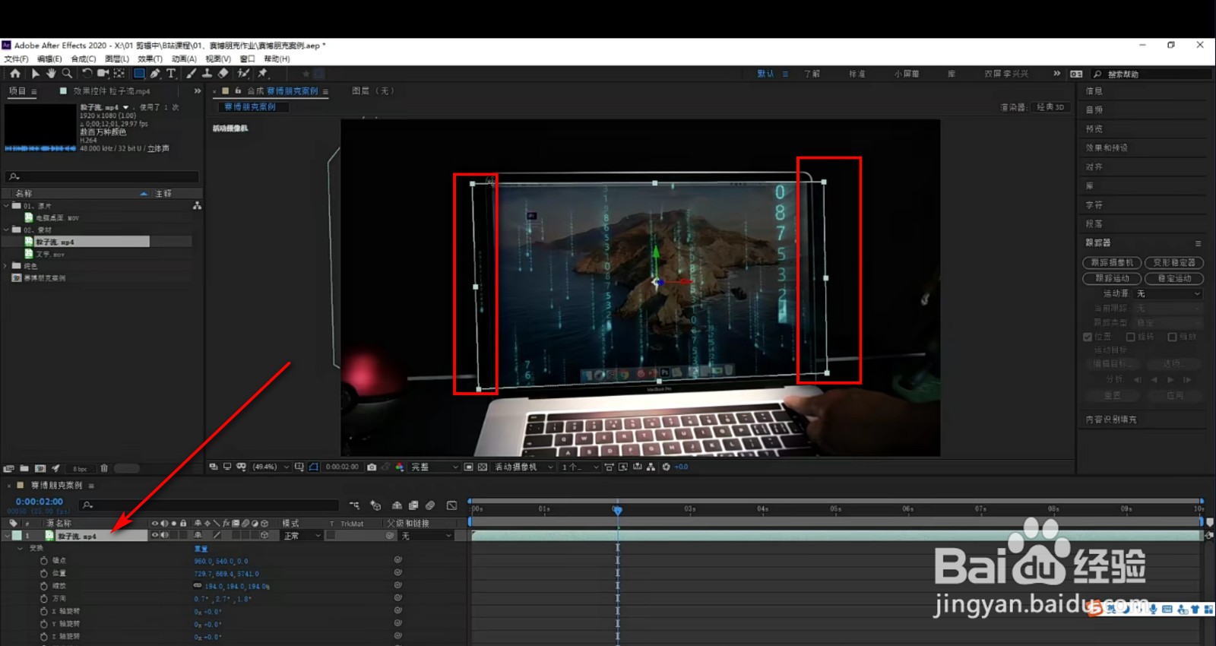The height and width of the screenshot is (646, 1216).
Task: Open the parent link 无 dropdown
Action: tap(427, 536)
